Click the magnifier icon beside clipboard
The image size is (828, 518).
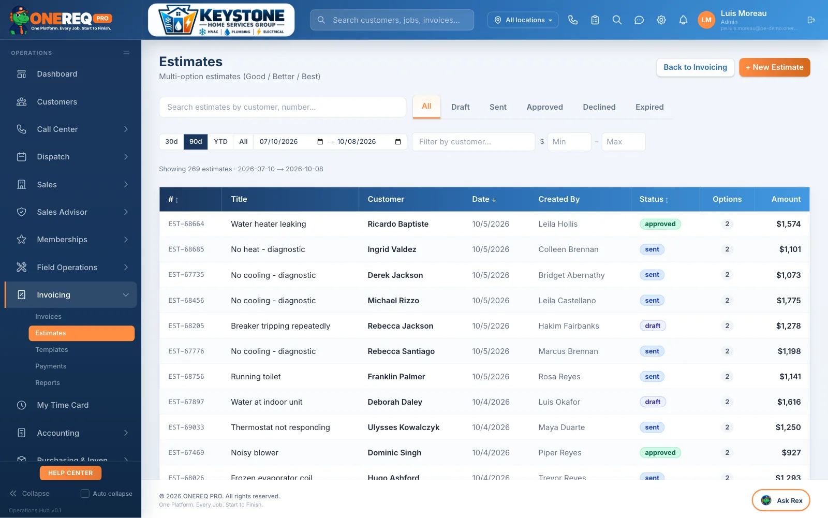pos(617,20)
